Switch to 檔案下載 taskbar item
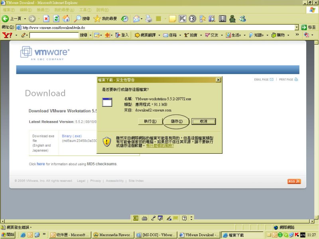Viewport: 319px width, 239px height. click(242, 235)
